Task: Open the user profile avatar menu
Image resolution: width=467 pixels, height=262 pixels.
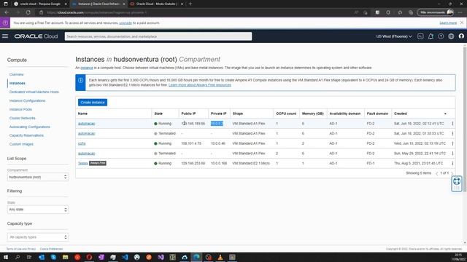Action: pyautogui.click(x=461, y=36)
